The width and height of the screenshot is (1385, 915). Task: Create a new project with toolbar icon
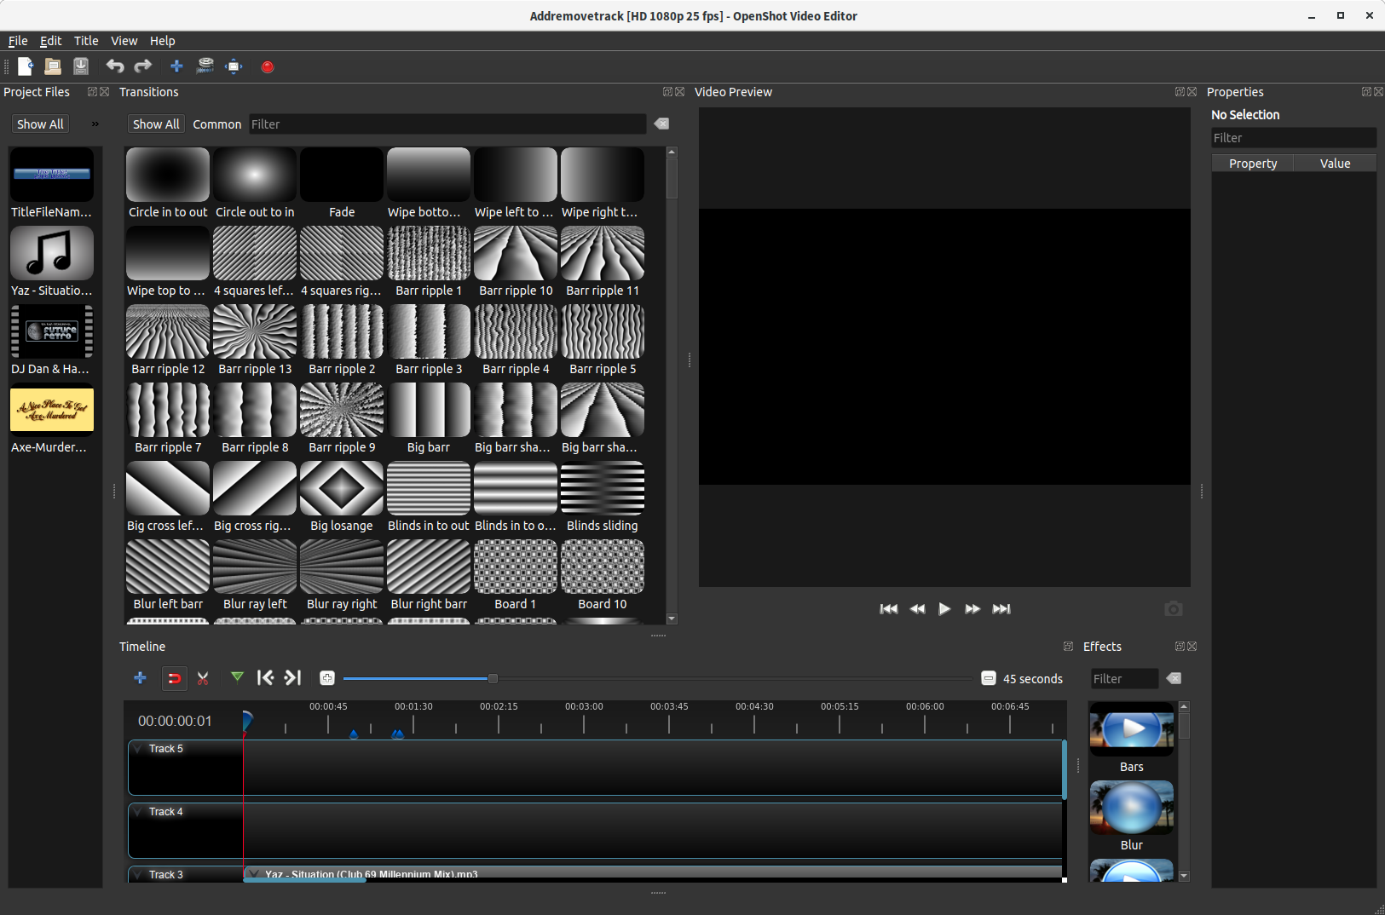point(26,66)
